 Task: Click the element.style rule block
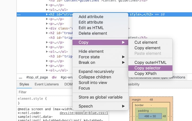(x=32, y=101)
